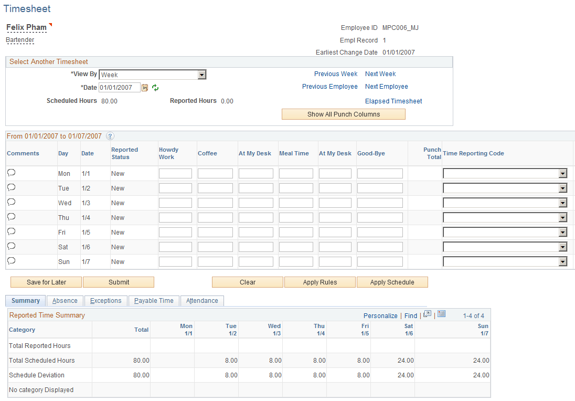Click the Submit button
Screen dimensions: 575x401
pyautogui.click(x=118, y=282)
